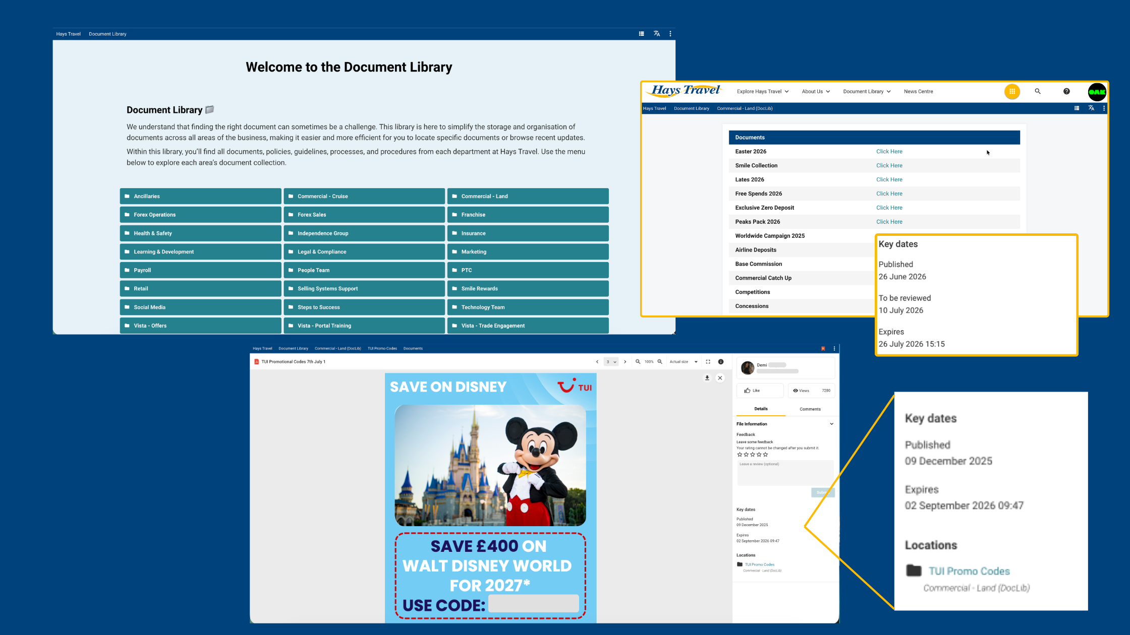The height and width of the screenshot is (635, 1130).
Task: Open the Technology Team folder
Action: point(528,307)
